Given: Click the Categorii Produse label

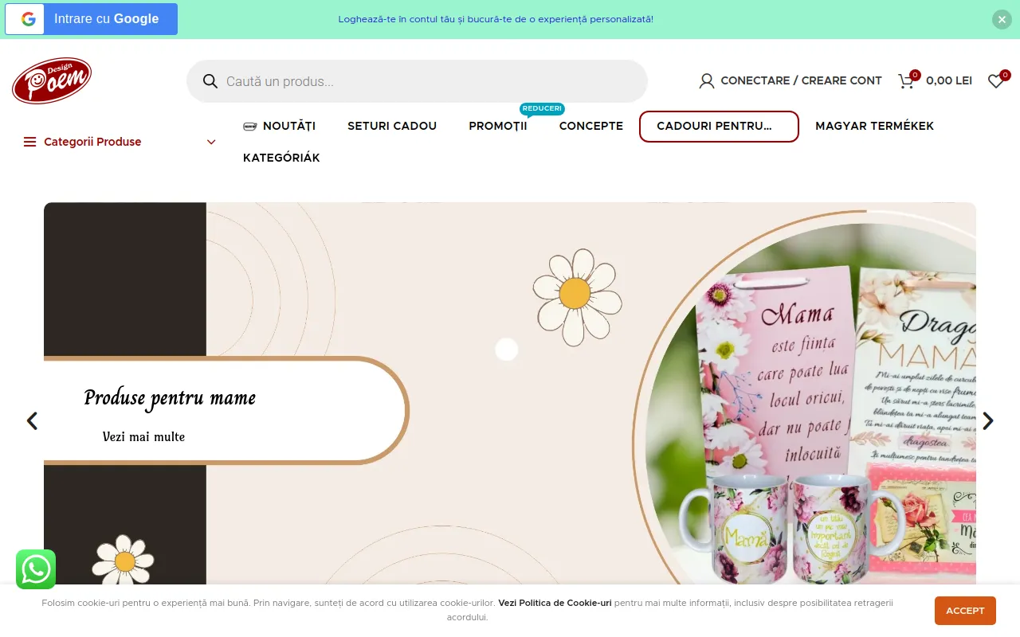Looking at the screenshot, I should [92, 142].
